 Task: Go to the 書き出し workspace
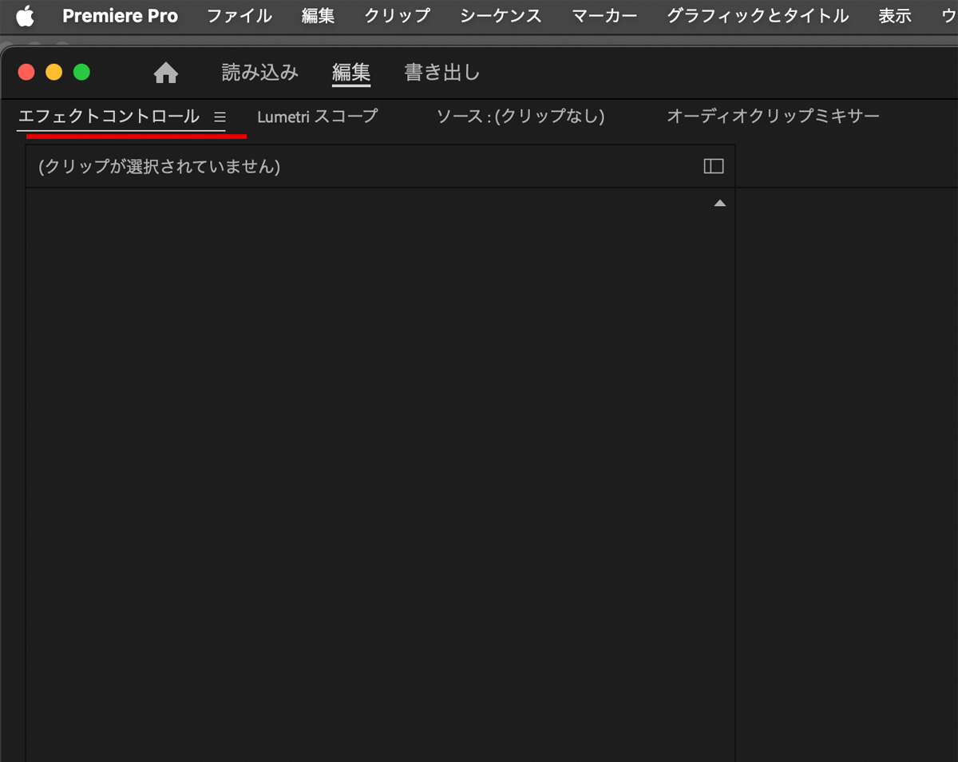[x=442, y=73]
